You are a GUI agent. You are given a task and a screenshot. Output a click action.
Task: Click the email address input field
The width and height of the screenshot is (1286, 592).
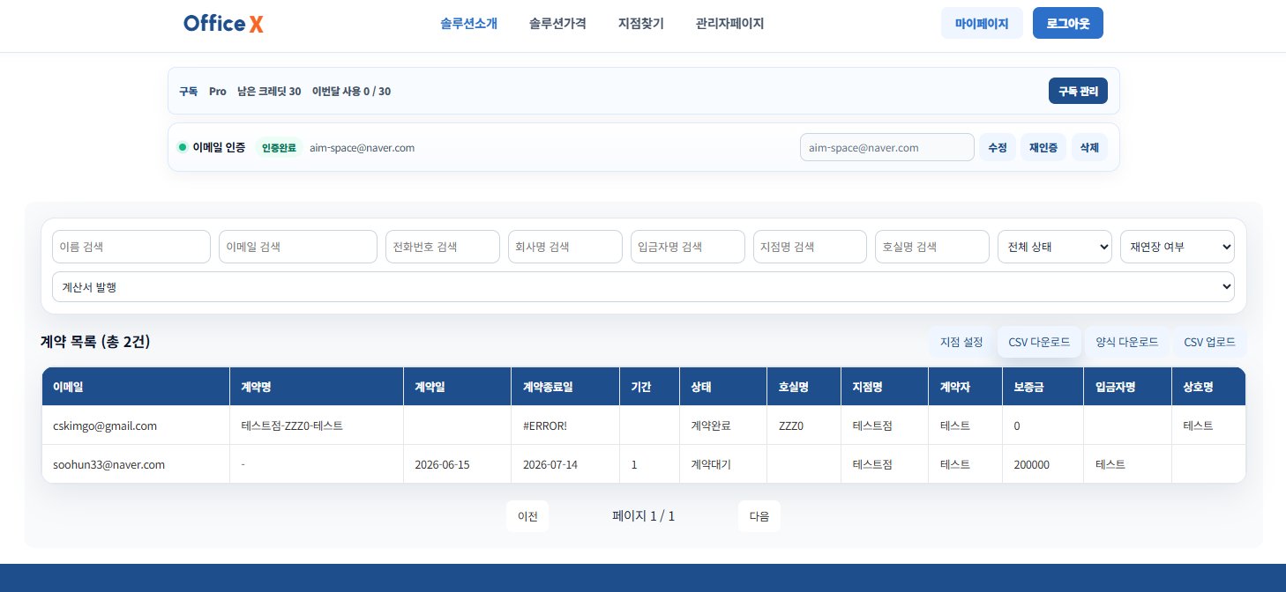click(886, 147)
